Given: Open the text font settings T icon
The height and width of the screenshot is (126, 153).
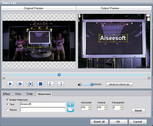Looking at the screenshot, I should 71,104.
